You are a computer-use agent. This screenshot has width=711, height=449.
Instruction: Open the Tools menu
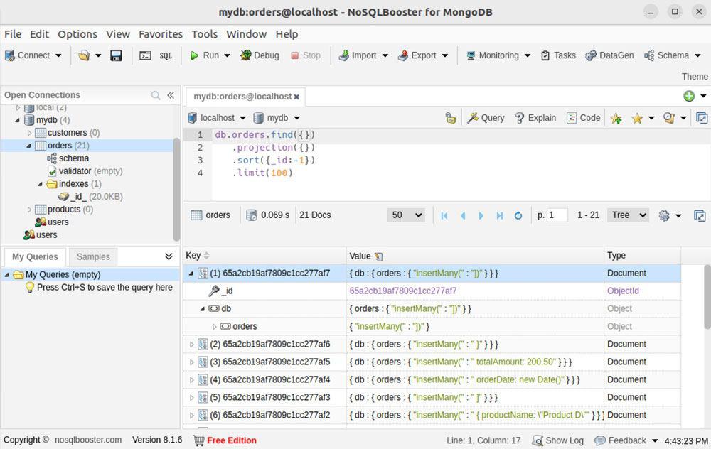[x=205, y=34]
